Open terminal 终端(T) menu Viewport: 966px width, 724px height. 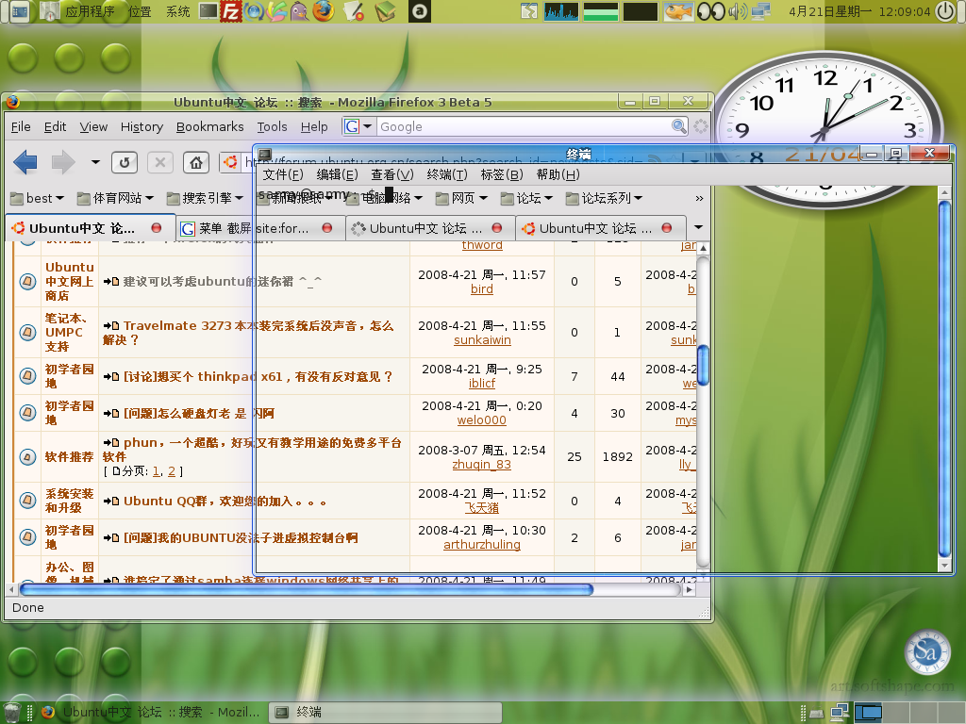[x=447, y=174]
